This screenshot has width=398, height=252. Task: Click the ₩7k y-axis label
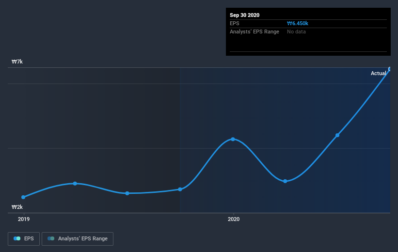tap(17, 62)
